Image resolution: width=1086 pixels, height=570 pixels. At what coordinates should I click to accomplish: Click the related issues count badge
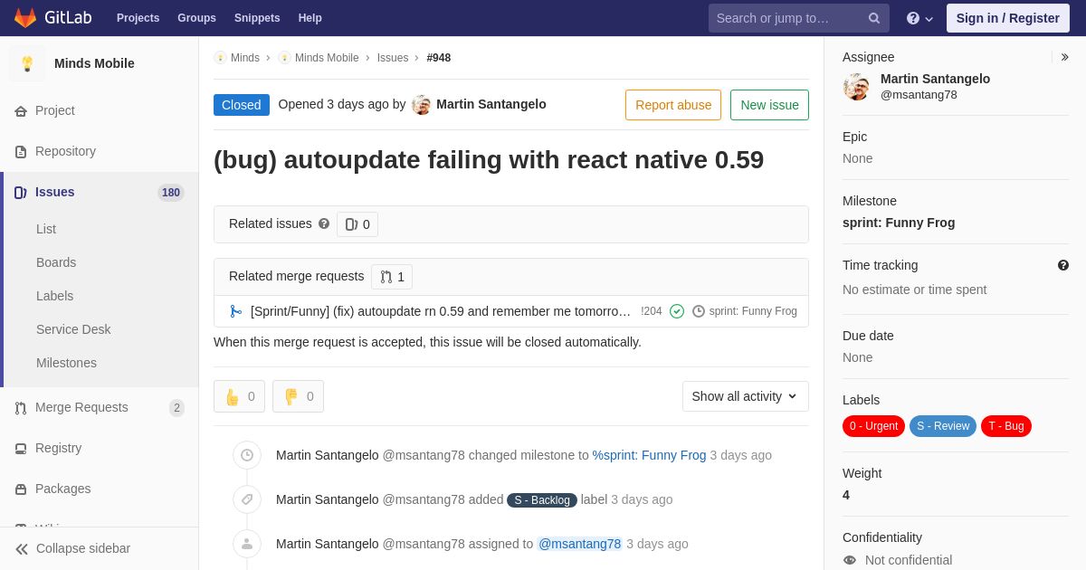pyautogui.click(x=357, y=224)
